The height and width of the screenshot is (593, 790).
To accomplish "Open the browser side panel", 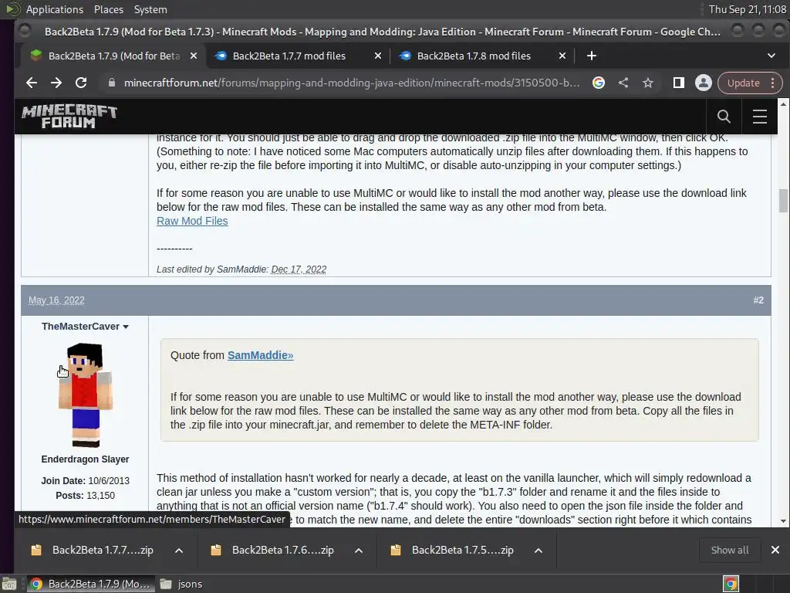I will click(679, 83).
